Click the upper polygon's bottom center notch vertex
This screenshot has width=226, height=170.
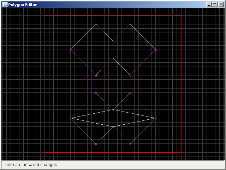pos(113,58)
